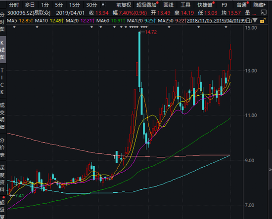Screen dimensions: 272x219
Task: Switch chart to 5分 period
Action: coord(59,5)
